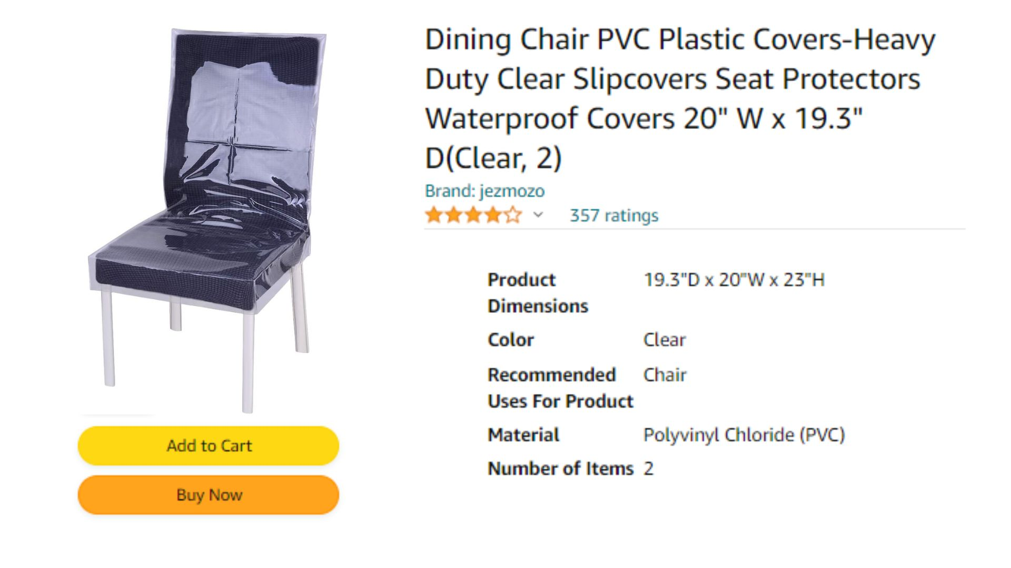This screenshot has height=568, width=1011.
Task: Click Recommended Uses For Product label
Action: (560, 388)
